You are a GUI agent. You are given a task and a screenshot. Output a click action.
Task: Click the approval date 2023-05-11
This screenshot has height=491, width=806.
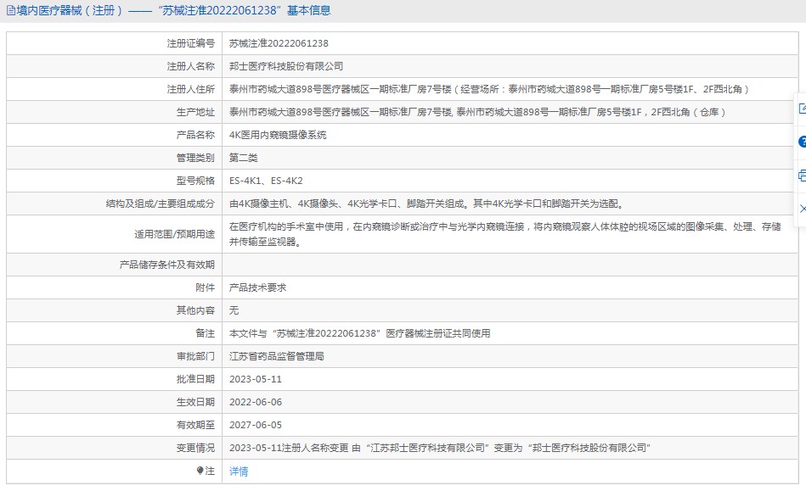[256, 379]
